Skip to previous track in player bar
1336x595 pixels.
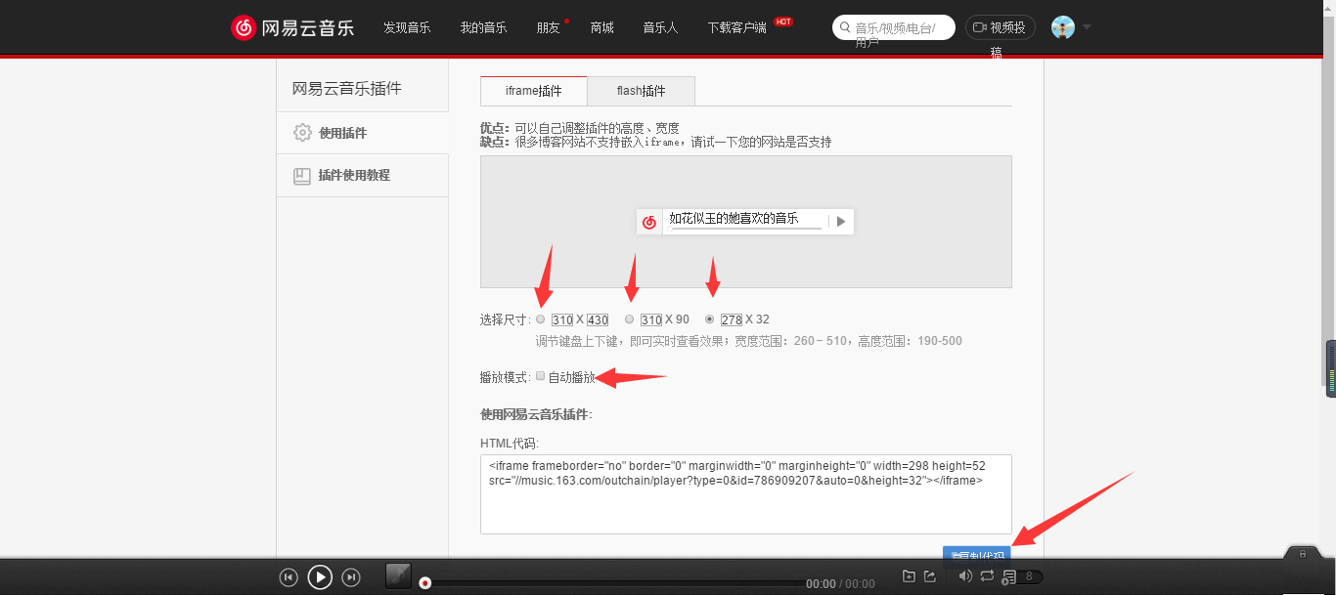(x=289, y=577)
